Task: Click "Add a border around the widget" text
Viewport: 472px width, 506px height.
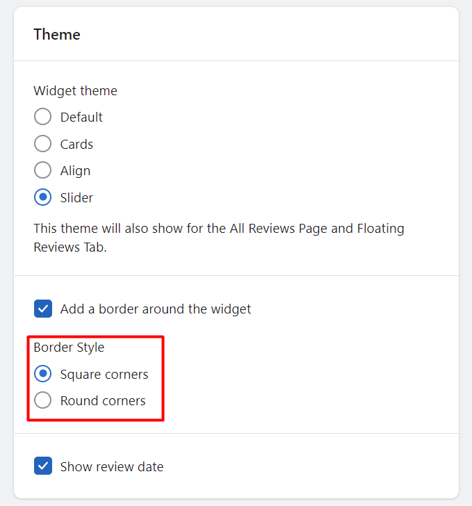Action: (156, 309)
